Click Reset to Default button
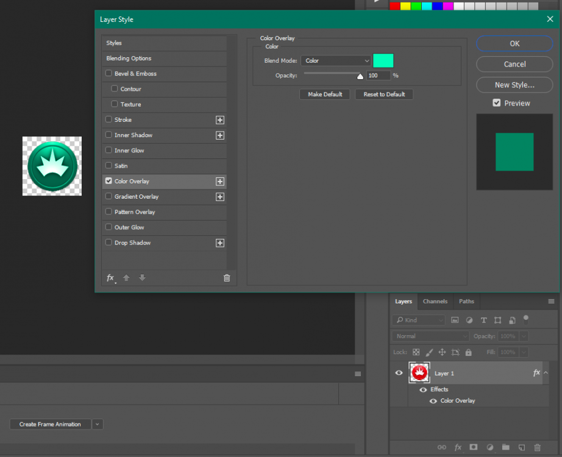Image resolution: width=562 pixels, height=457 pixels. 384,94
